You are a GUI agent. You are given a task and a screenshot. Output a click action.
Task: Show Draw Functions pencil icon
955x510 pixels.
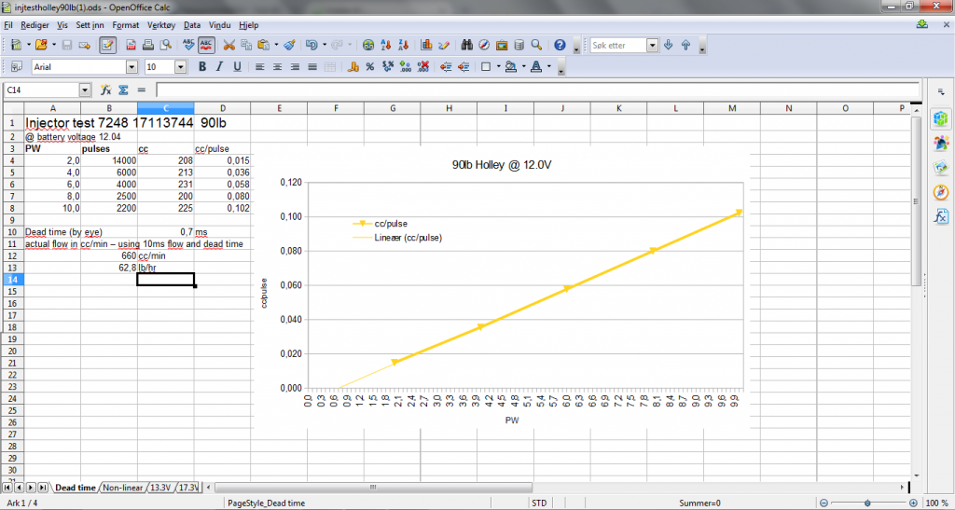coord(444,45)
